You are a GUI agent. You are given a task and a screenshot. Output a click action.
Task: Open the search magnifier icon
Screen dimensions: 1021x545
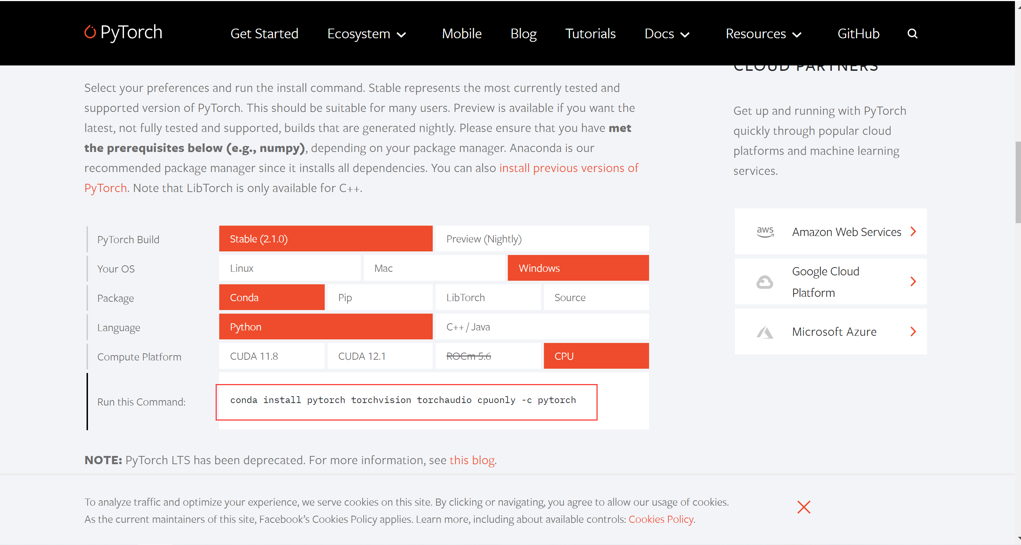coord(912,34)
